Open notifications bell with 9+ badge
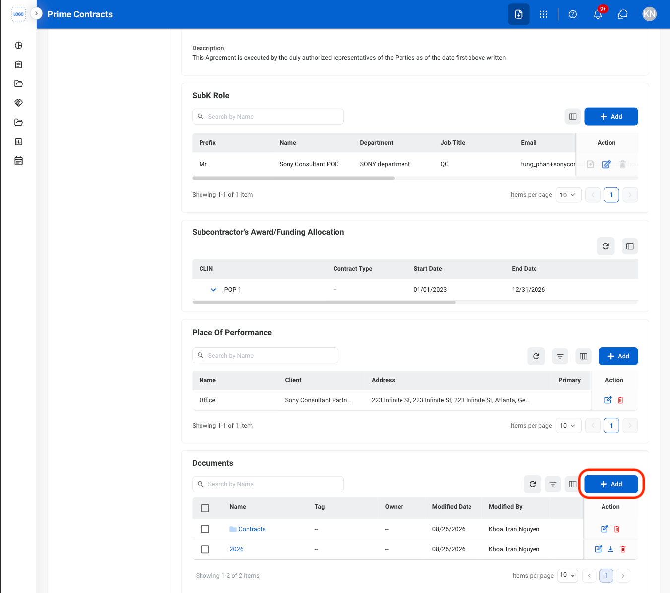670x593 pixels. pyautogui.click(x=598, y=14)
